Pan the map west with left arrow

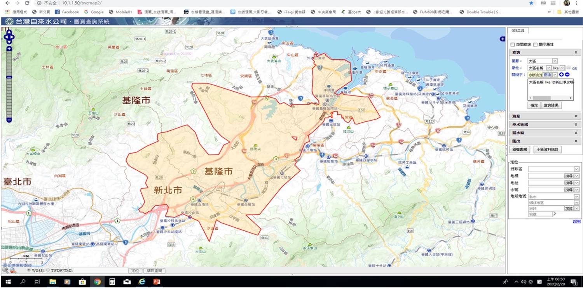coord(6,37)
